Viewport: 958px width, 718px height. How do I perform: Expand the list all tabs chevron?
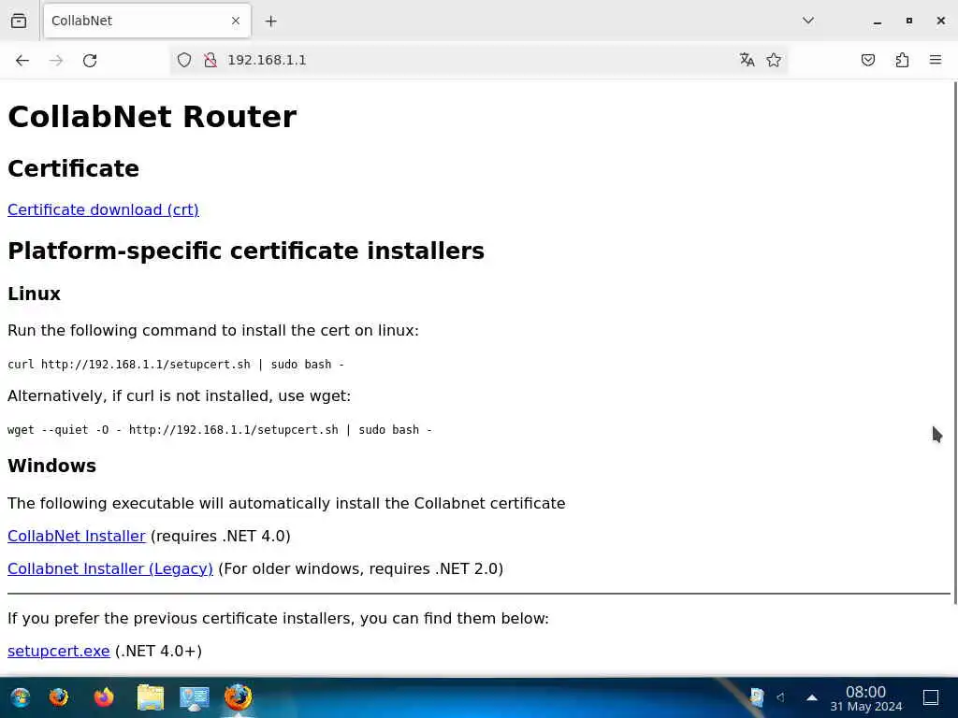[807, 21]
